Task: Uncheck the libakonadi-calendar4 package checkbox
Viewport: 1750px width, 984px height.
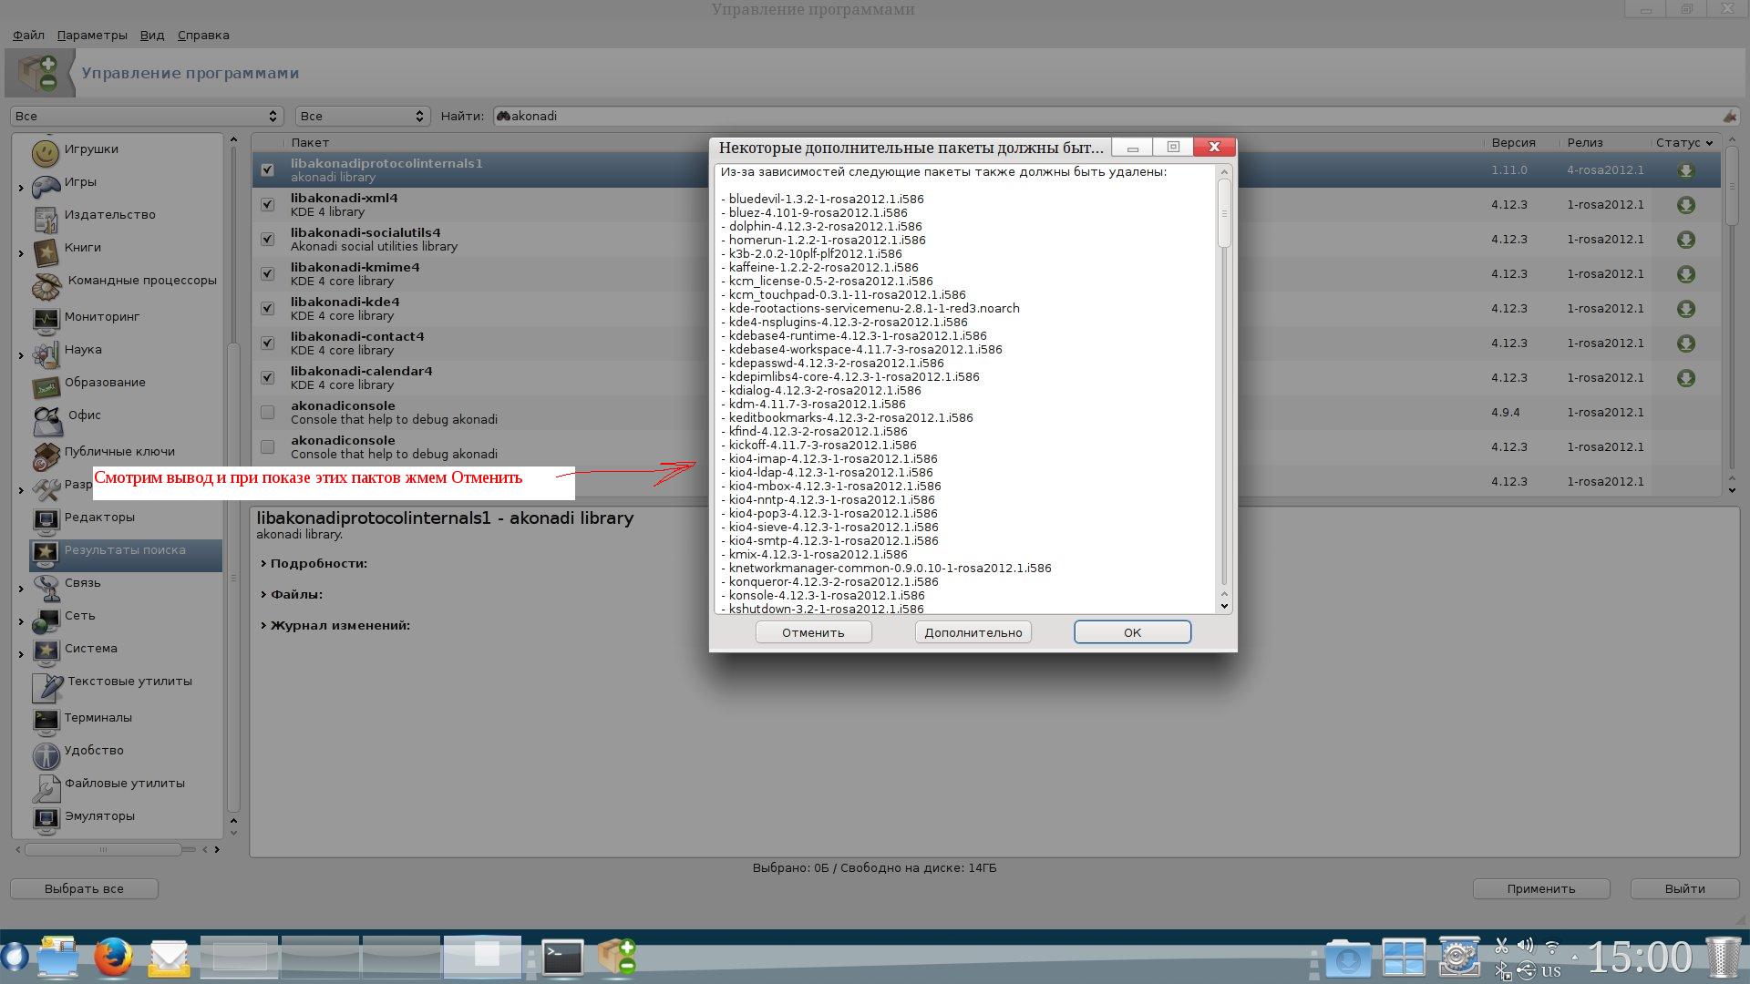Action: click(x=267, y=377)
